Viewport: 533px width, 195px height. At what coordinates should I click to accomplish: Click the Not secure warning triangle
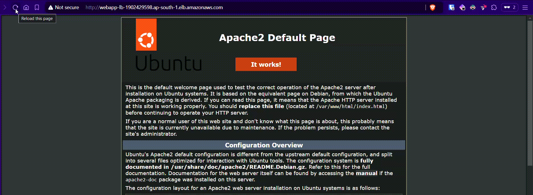(51, 8)
